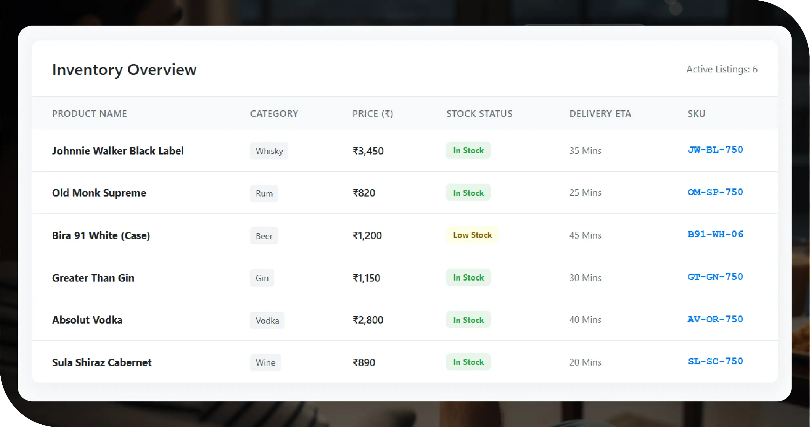Select the Vodka category tag
Viewport: 810px width, 427px height.
tap(267, 321)
